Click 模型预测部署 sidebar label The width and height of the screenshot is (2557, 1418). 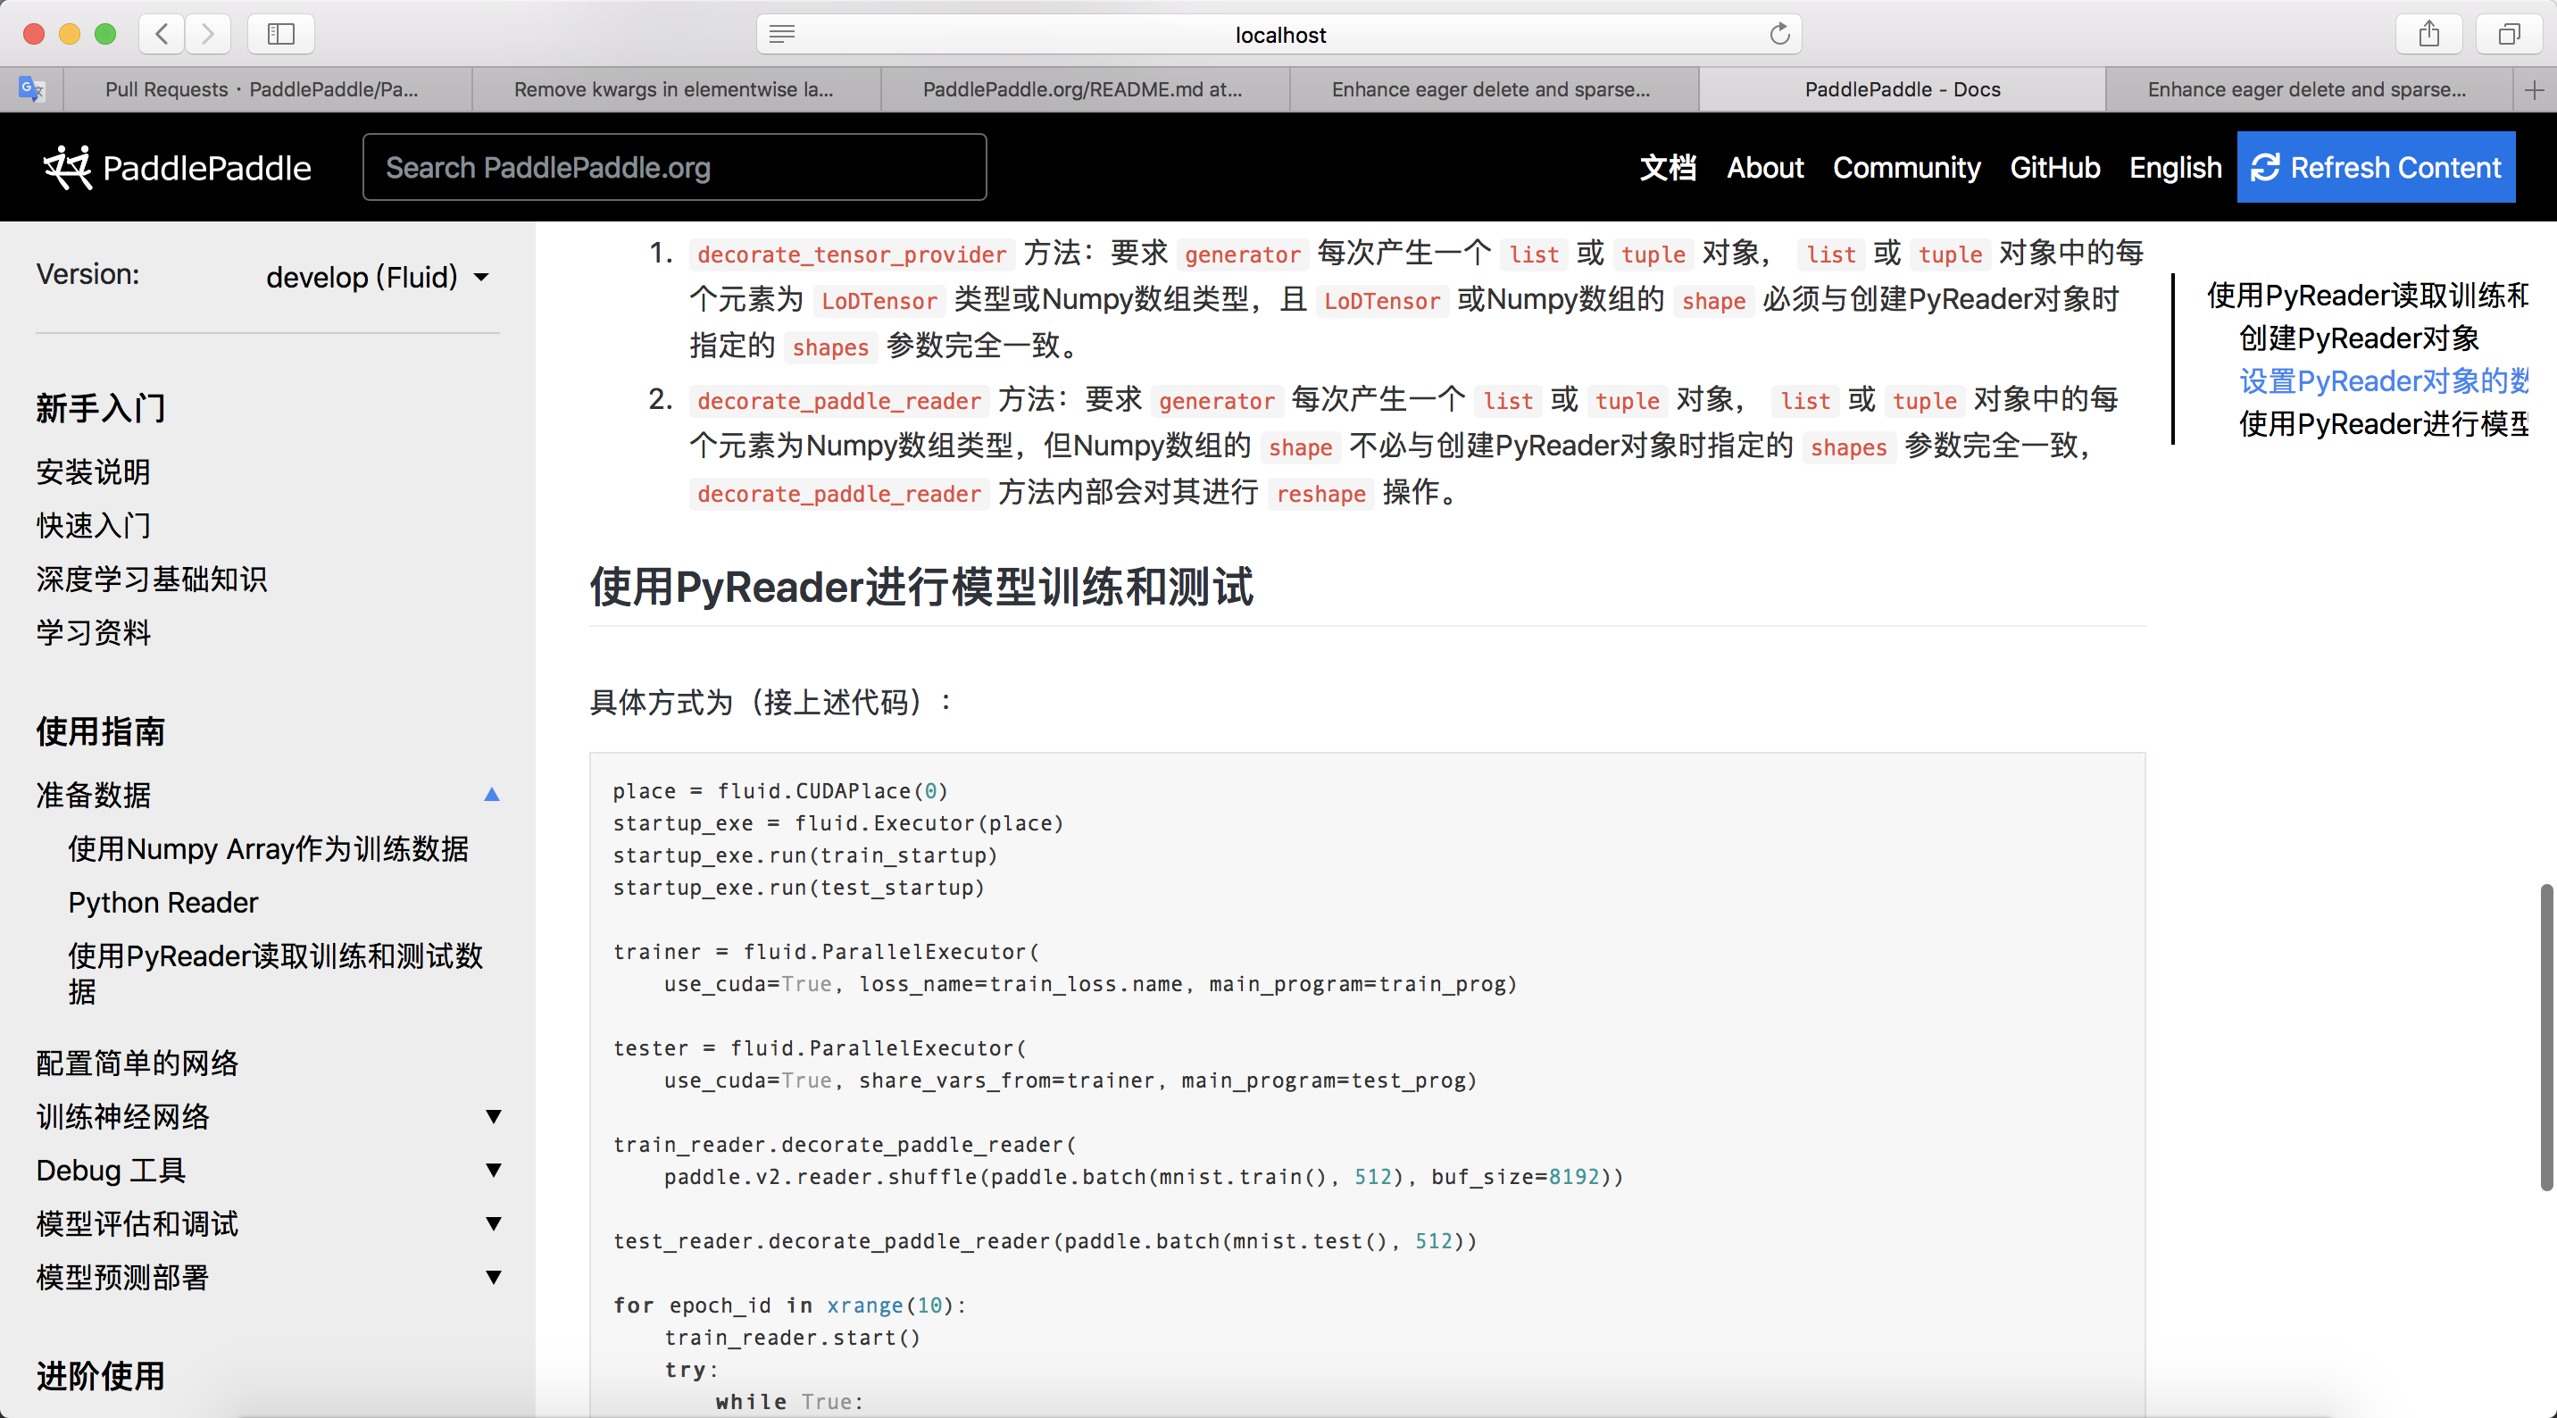[122, 1277]
